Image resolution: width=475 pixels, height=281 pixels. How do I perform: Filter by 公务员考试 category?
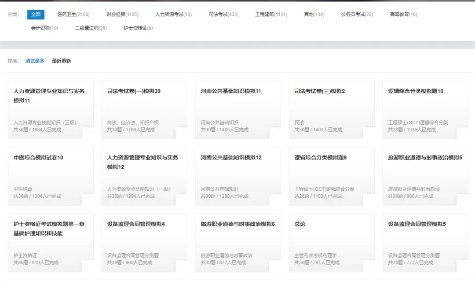click(357, 15)
